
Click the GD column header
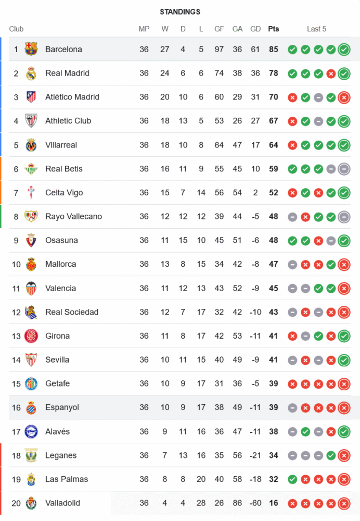pos(255,29)
